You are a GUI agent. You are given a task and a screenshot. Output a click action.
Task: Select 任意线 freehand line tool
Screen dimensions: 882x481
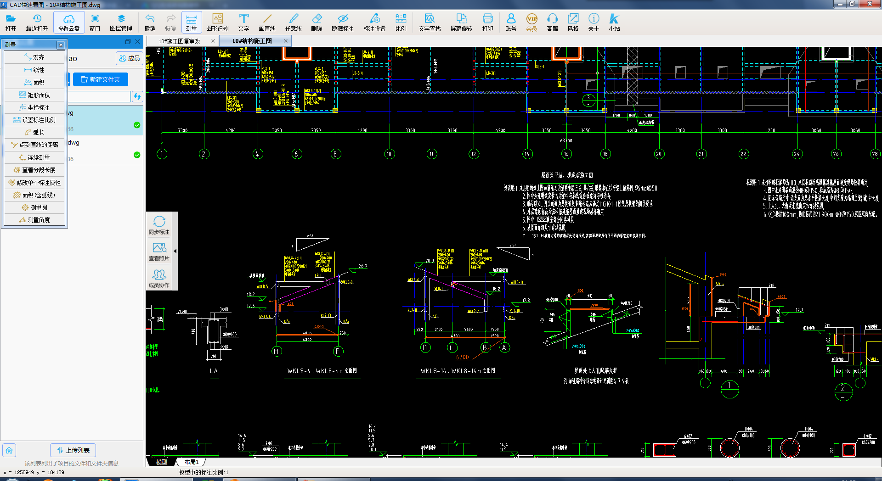click(293, 22)
